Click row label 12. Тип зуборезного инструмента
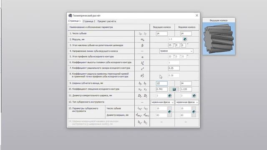The image size is (267, 150). click(86, 102)
